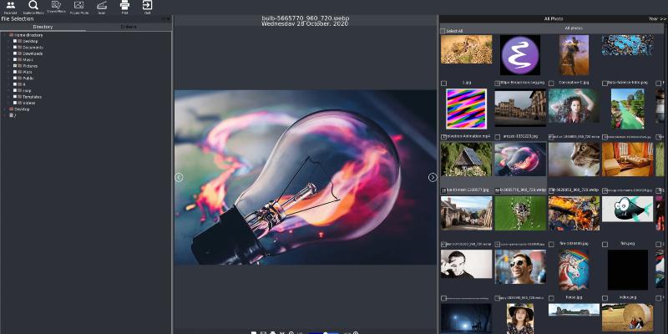Open Explorer Mode with the magnifier icon
Screen dimensions: 668x334
point(33,7)
